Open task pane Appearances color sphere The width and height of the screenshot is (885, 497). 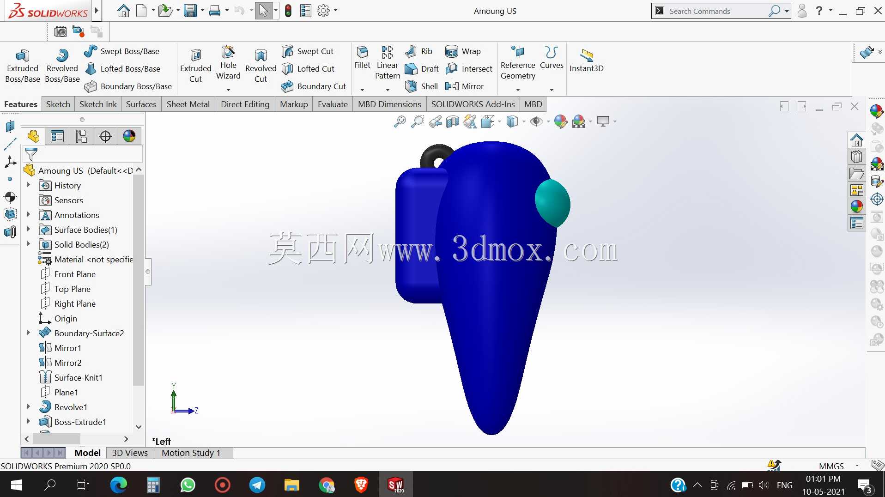[x=857, y=206]
